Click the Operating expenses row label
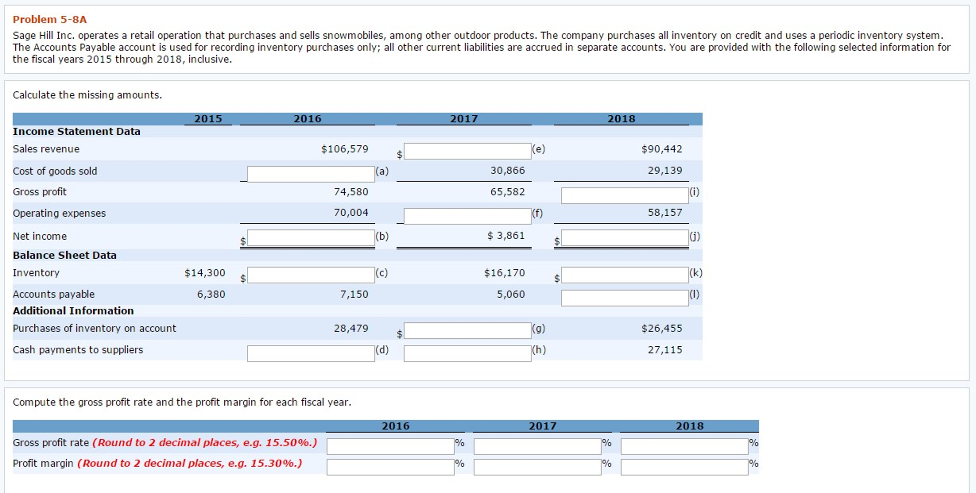This screenshot has height=493, width=976. pyautogui.click(x=59, y=213)
